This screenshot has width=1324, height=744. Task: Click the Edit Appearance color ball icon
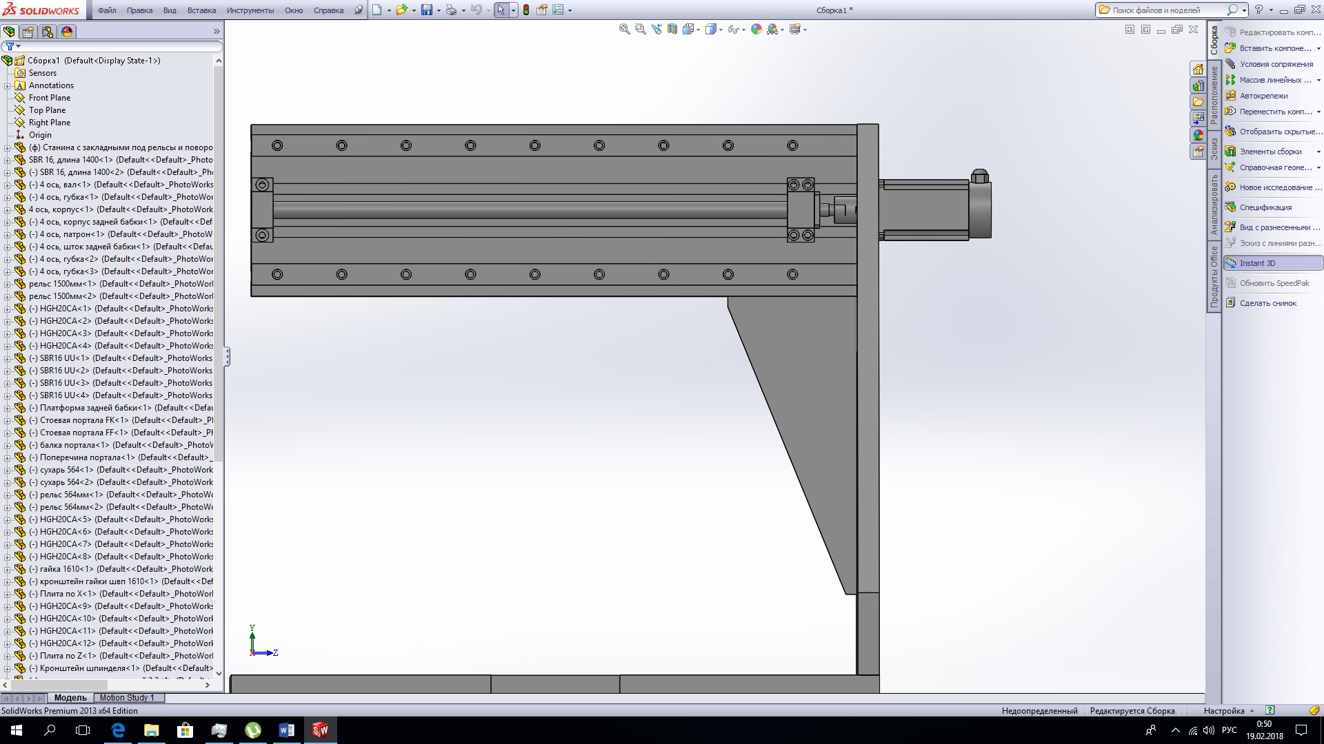click(x=756, y=29)
